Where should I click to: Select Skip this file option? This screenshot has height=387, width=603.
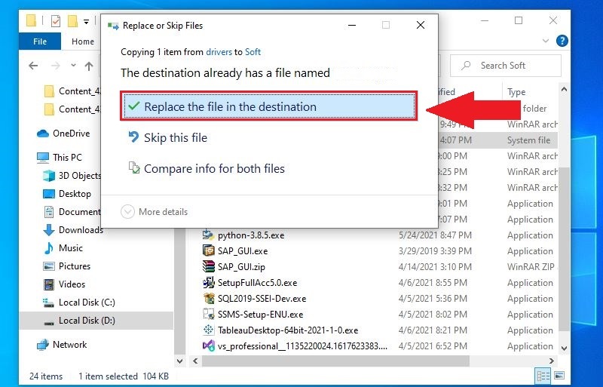click(176, 137)
